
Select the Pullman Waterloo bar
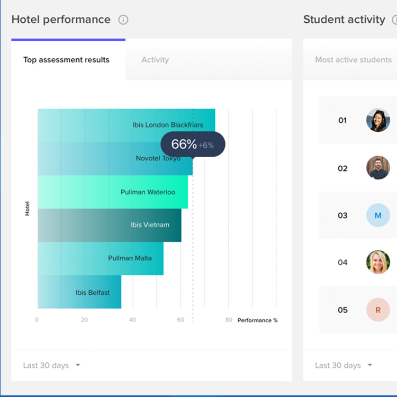point(113,192)
